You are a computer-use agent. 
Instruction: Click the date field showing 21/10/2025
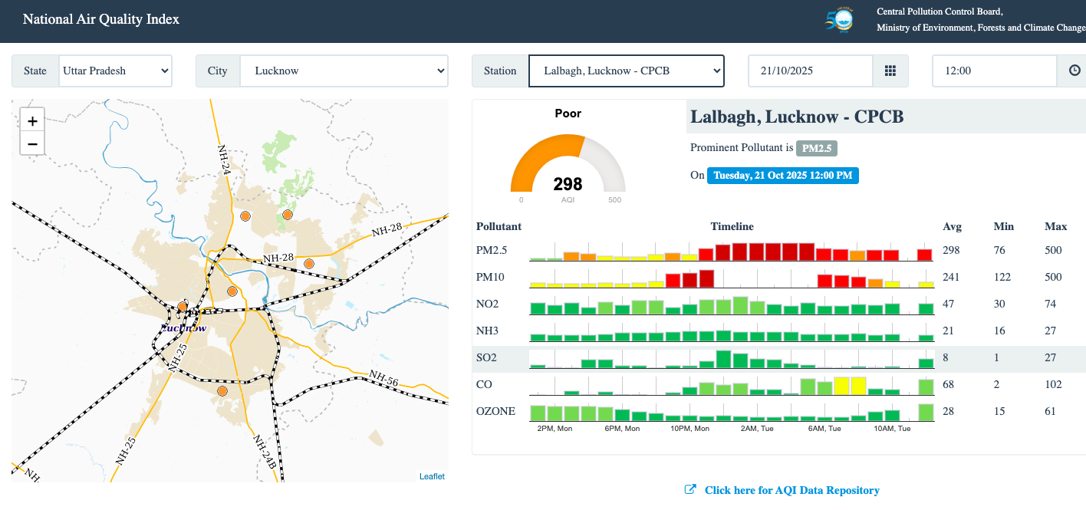point(810,71)
